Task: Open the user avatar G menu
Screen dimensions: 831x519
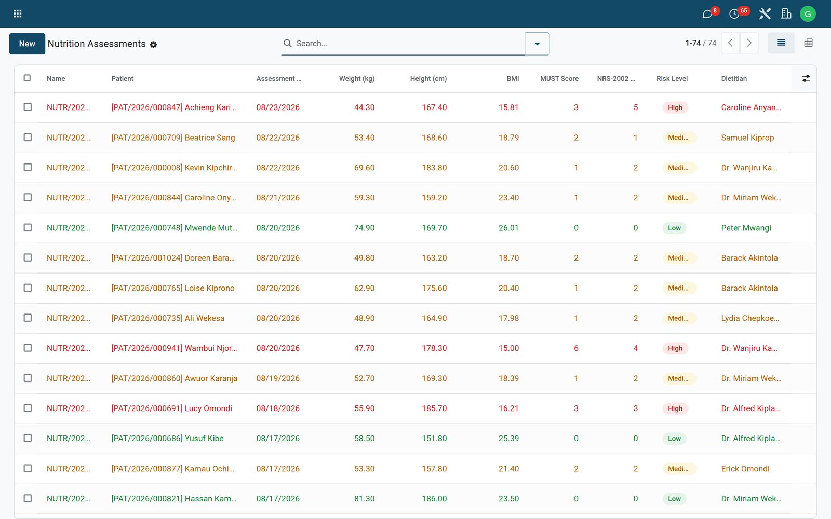Action: coord(808,14)
